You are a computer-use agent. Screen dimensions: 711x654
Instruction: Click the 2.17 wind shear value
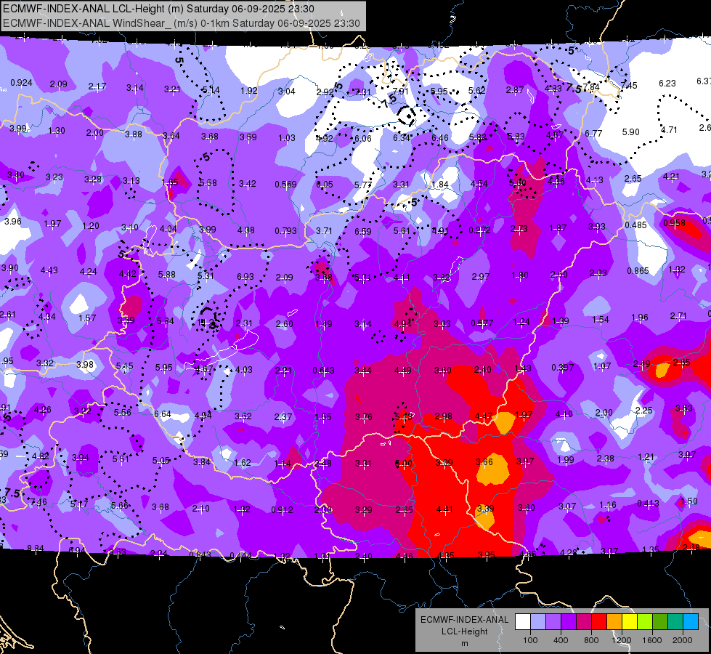[97, 86]
